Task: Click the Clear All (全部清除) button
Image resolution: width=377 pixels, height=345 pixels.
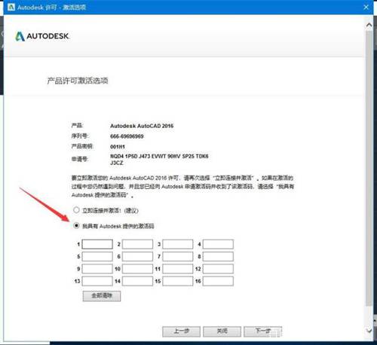Action: [x=102, y=296]
